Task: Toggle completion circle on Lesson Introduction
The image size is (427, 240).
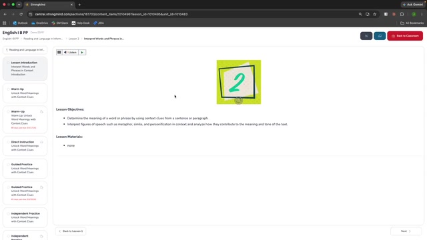Action: [x=8, y=63]
